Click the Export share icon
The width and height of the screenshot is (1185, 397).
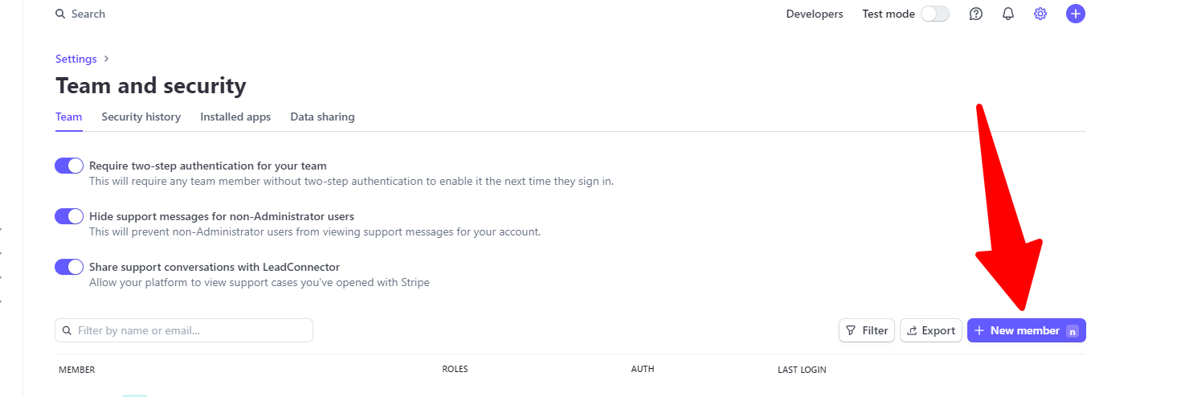912,330
